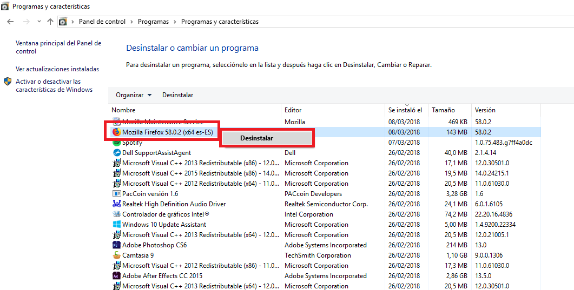Click the Spotify program icon
This screenshot has width=574, height=290.
(116, 143)
